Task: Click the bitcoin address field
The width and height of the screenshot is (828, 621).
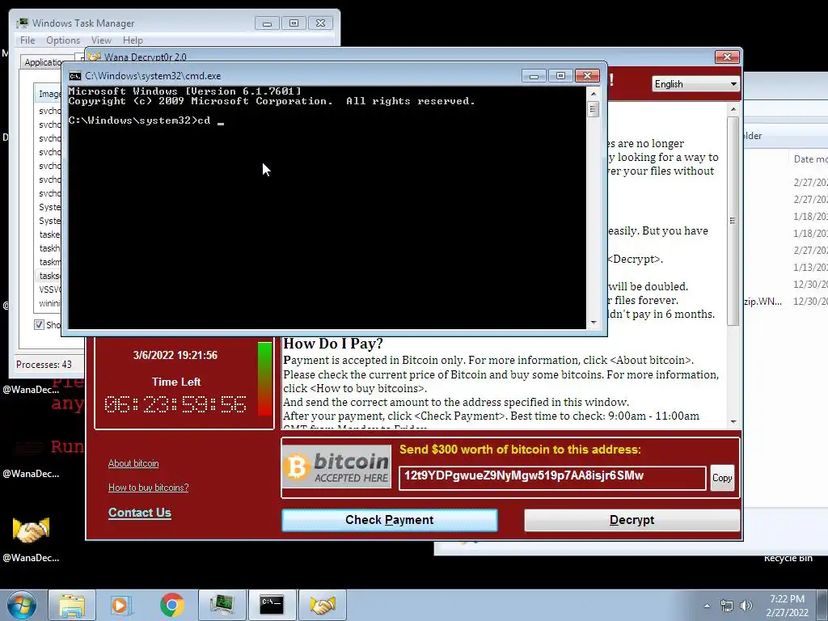Action: [x=551, y=477]
